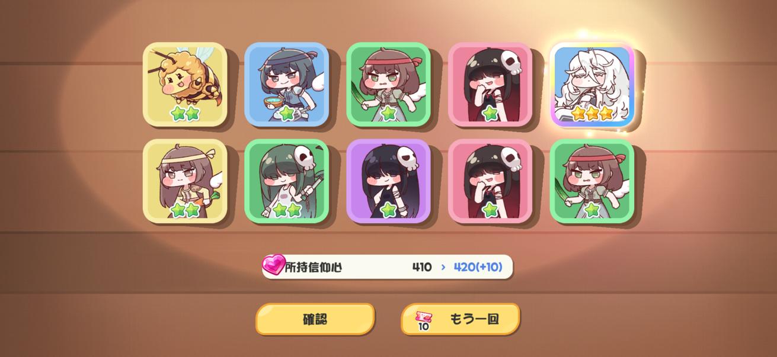This screenshot has height=357, width=777.
Task: Tap the two green stars on bee card
Action: [x=185, y=113]
